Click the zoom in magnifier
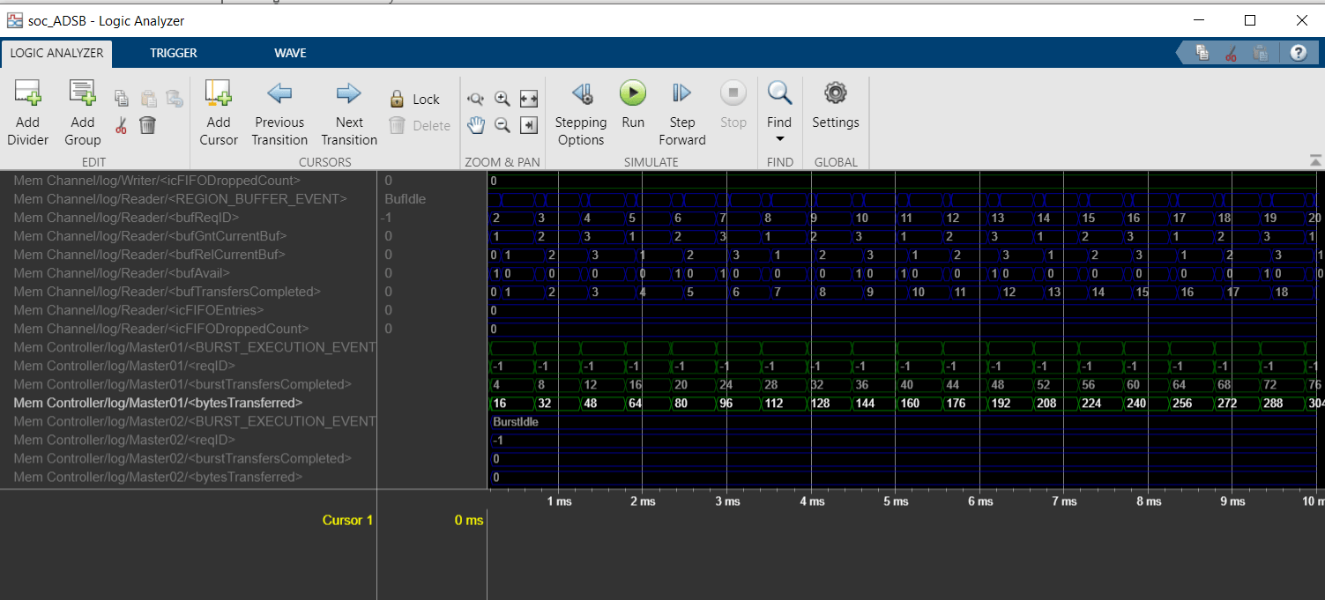Image resolution: width=1325 pixels, height=600 pixels. (502, 99)
